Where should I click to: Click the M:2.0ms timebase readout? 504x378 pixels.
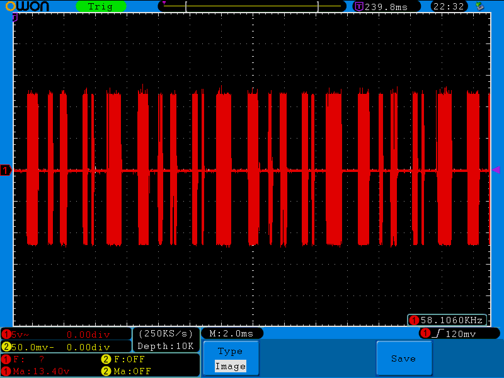pyautogui.click(x=232, y=334)
